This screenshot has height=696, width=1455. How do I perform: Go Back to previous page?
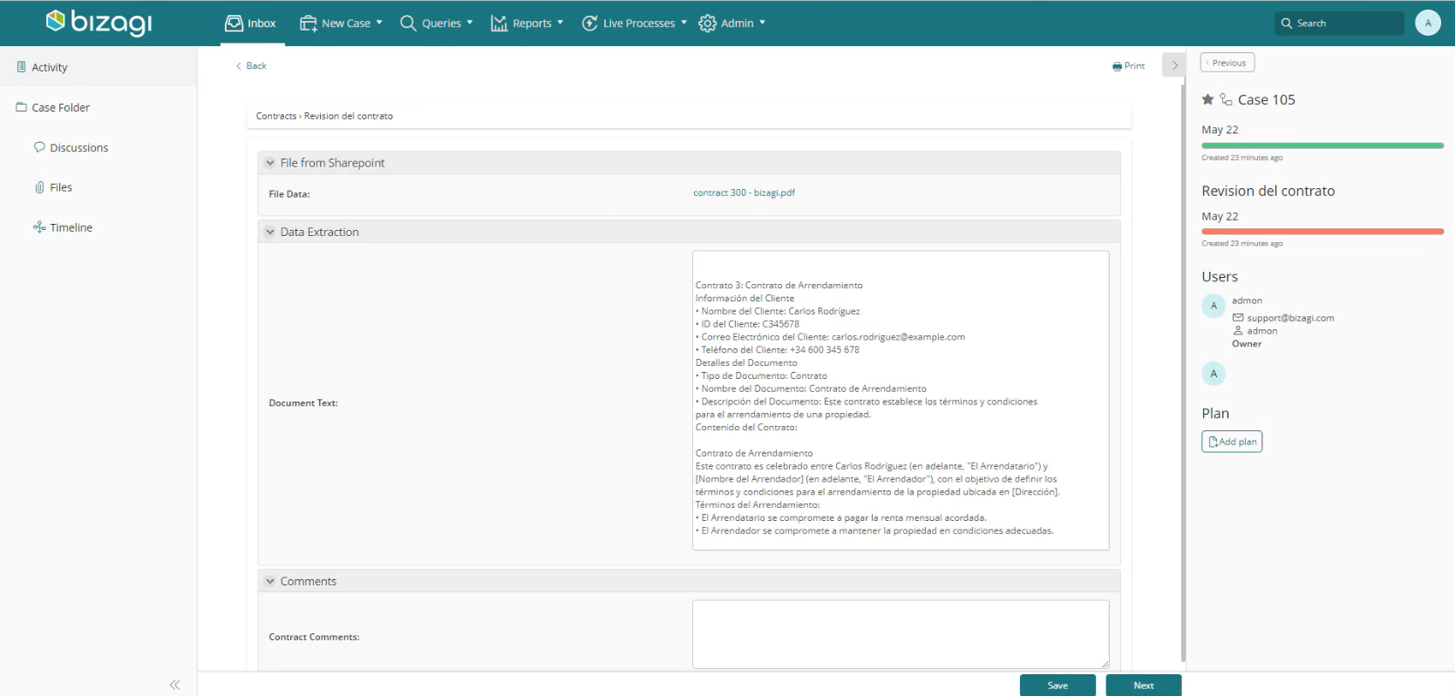click(251, 66)
